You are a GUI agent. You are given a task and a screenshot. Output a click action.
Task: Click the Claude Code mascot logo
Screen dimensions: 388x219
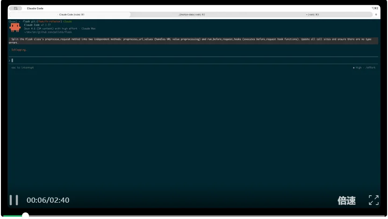[14, 28]
